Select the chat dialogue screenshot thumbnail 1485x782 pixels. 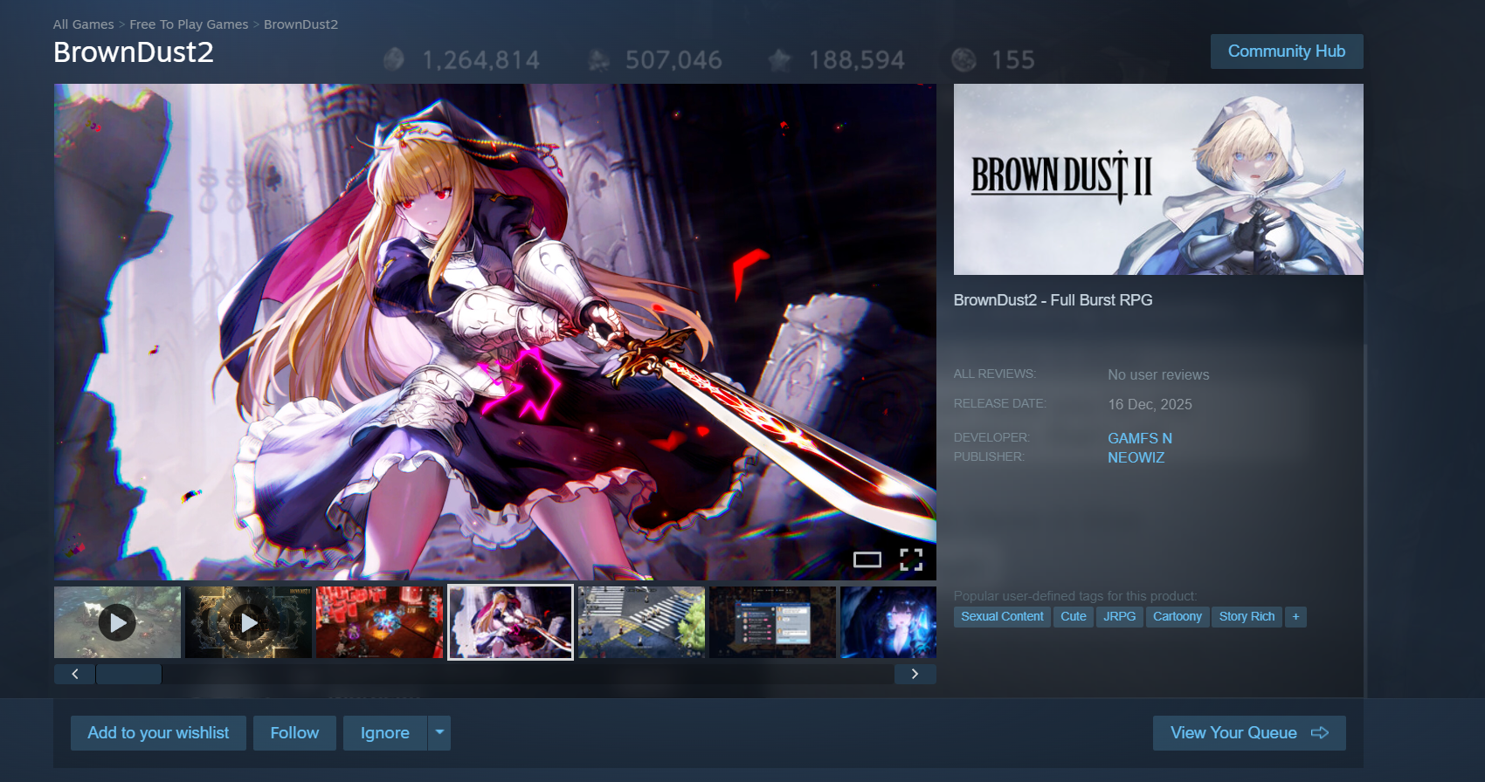click(772, 622)
